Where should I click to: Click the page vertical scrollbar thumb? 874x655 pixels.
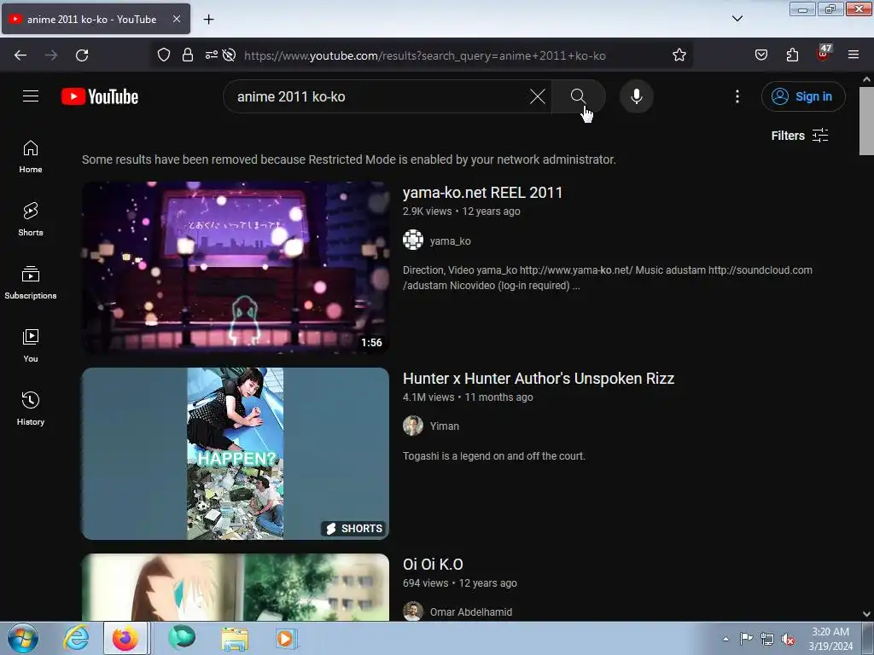(x=866, y=121)
